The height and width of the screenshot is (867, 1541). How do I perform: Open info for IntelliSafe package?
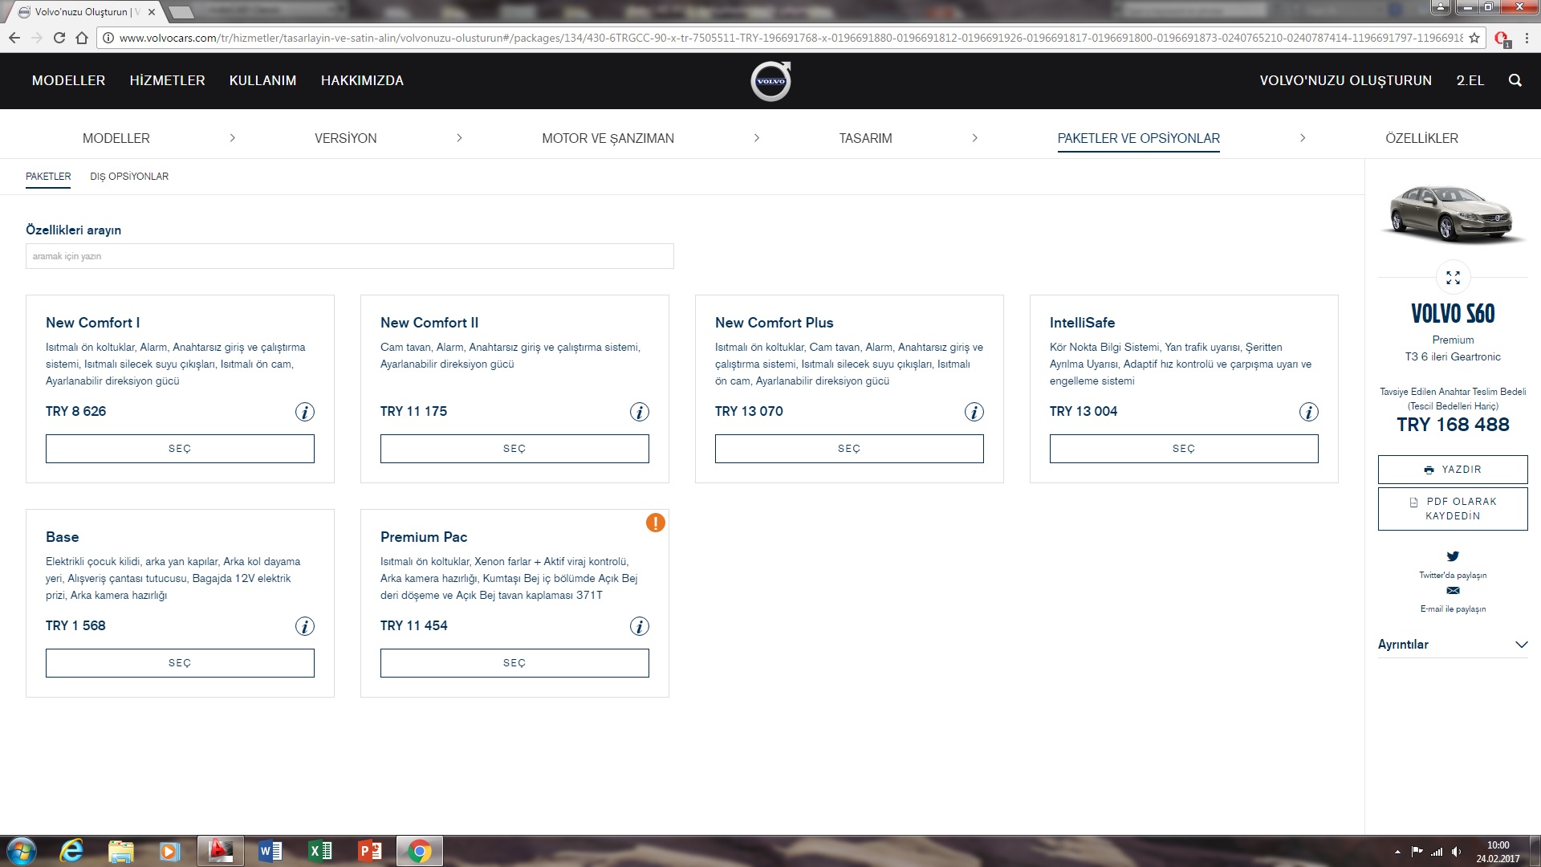click(1309, 412)
